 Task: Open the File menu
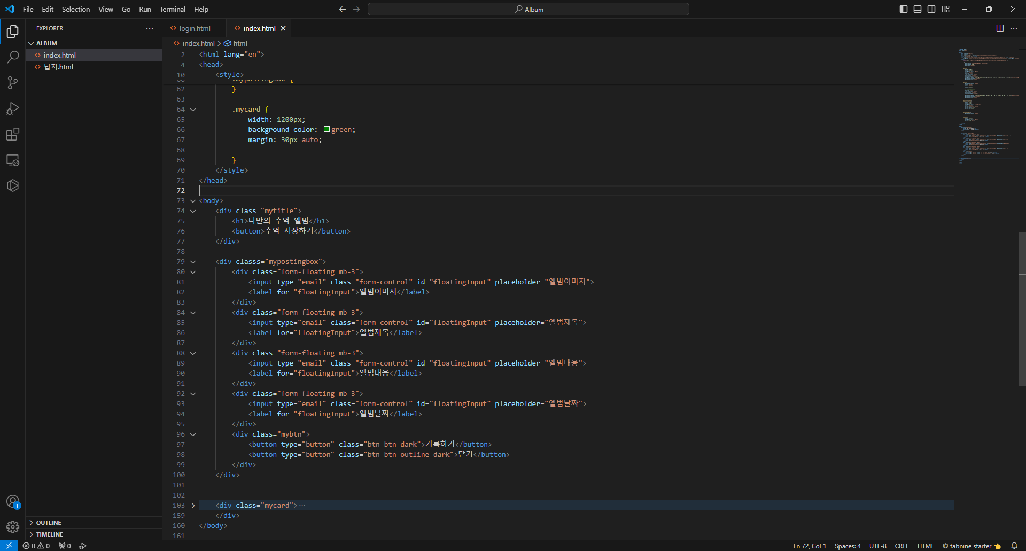coord(28,9)
